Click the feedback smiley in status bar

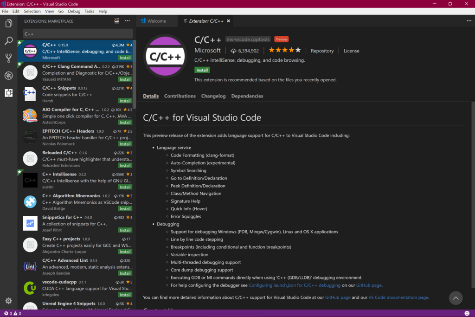(467, 313)
